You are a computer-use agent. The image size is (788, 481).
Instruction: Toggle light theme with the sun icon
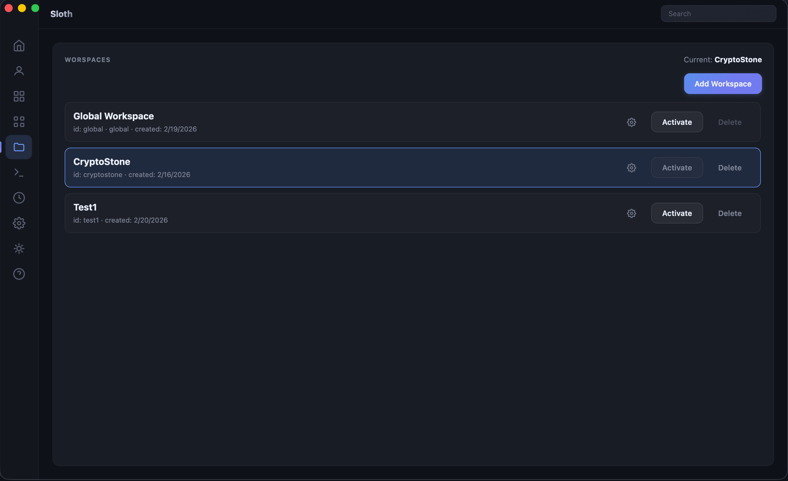point(19,249)
